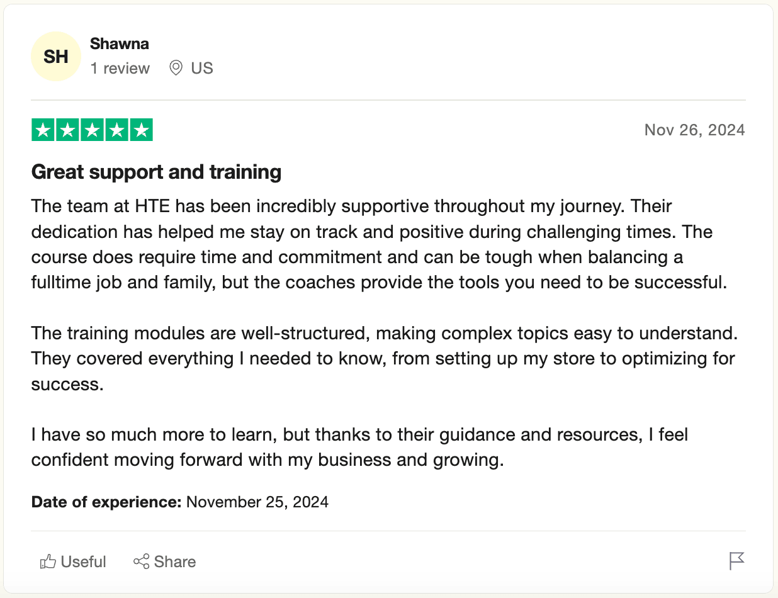The width and height of the screenshot is (778, 598).
Task: Click the third green star
Action: (x=92, y=130)
